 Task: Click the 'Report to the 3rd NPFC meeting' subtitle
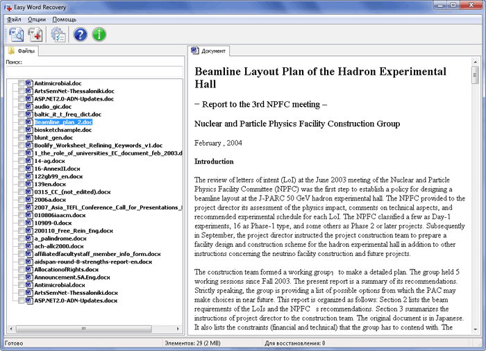coord(261,105)
